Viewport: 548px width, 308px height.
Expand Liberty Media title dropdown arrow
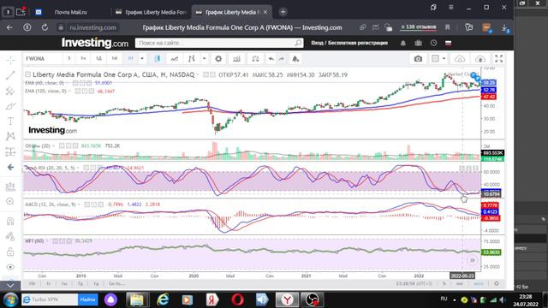click(x=198, y=74)
